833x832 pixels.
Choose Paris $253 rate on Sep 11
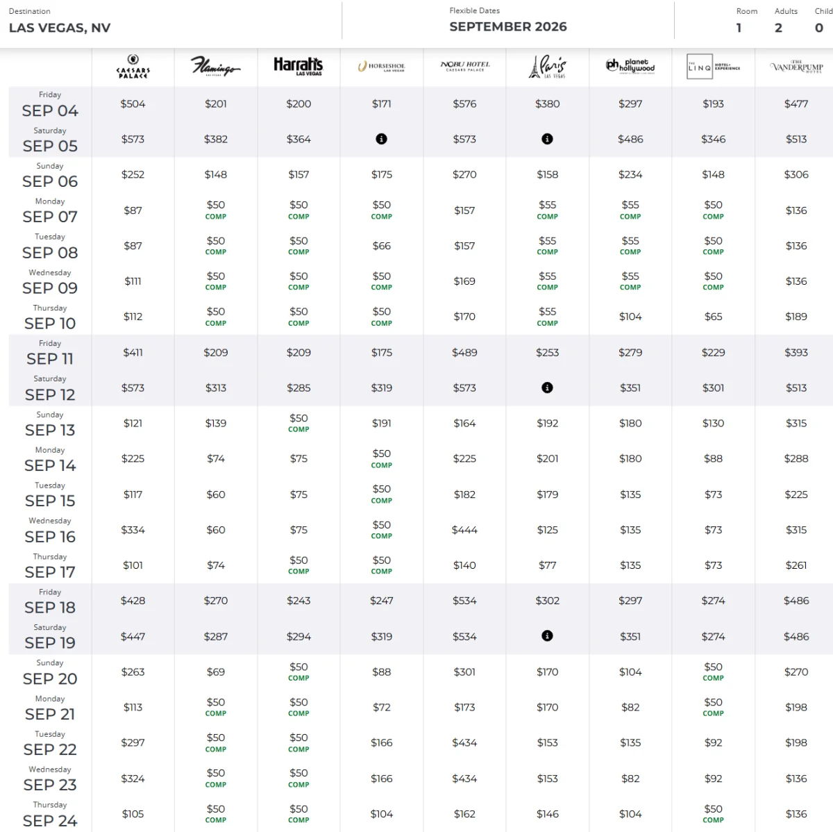pyautogui.click(x=547, y=352)
